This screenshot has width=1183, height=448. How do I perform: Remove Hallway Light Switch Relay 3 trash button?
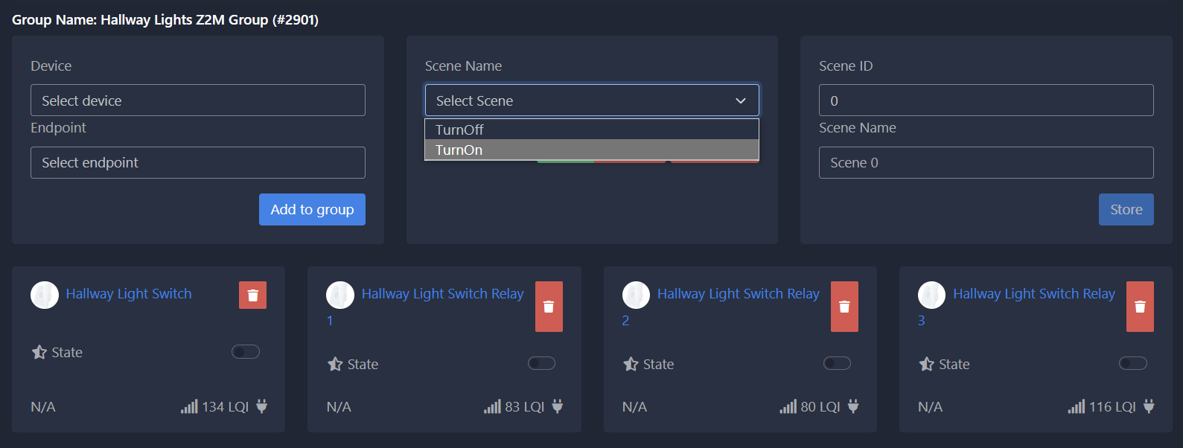[1140, 307]
